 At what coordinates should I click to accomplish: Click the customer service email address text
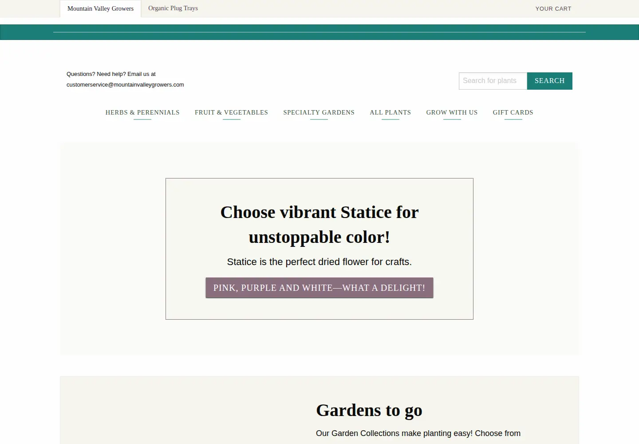pos(125,85)
